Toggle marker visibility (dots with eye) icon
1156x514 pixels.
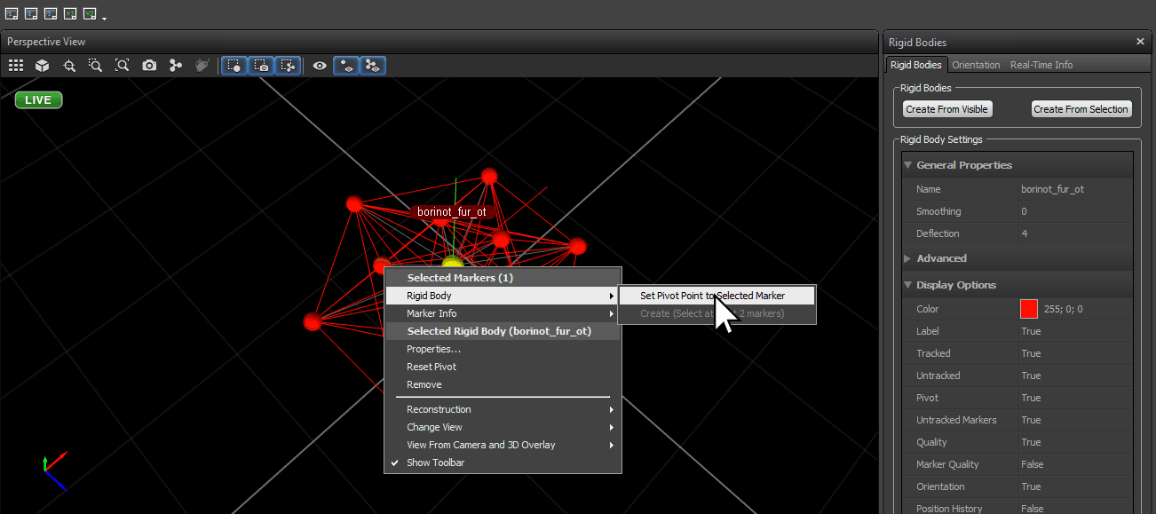(x=346, y=66)
